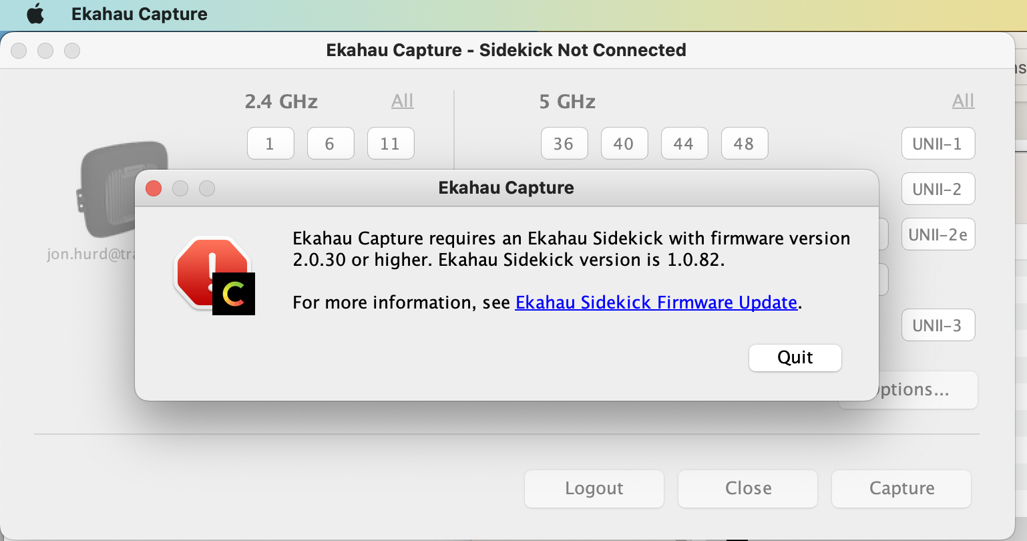Enable 5 GHz channel 40
The width and height of the screenshot is (1027, 541).
point(624,144)
